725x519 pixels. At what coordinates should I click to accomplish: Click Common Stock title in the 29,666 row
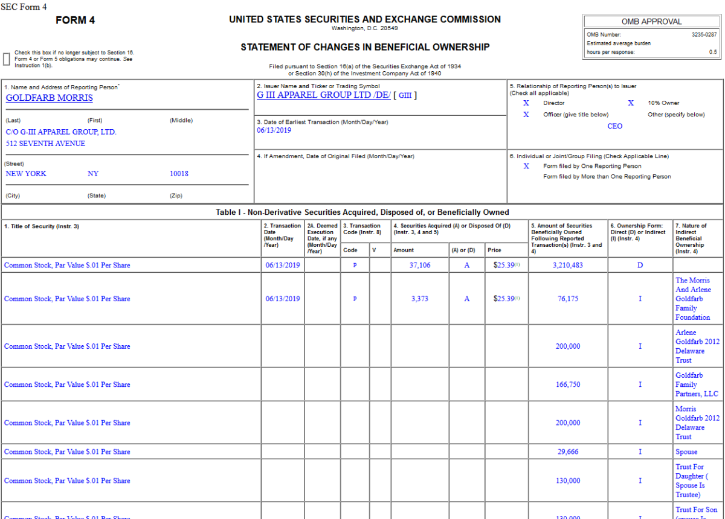pyautogui.click(x=67, y=451)
